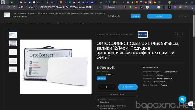Select the second product thumbnail image
The image size is (195, 110).
click(x=13, y=43)
